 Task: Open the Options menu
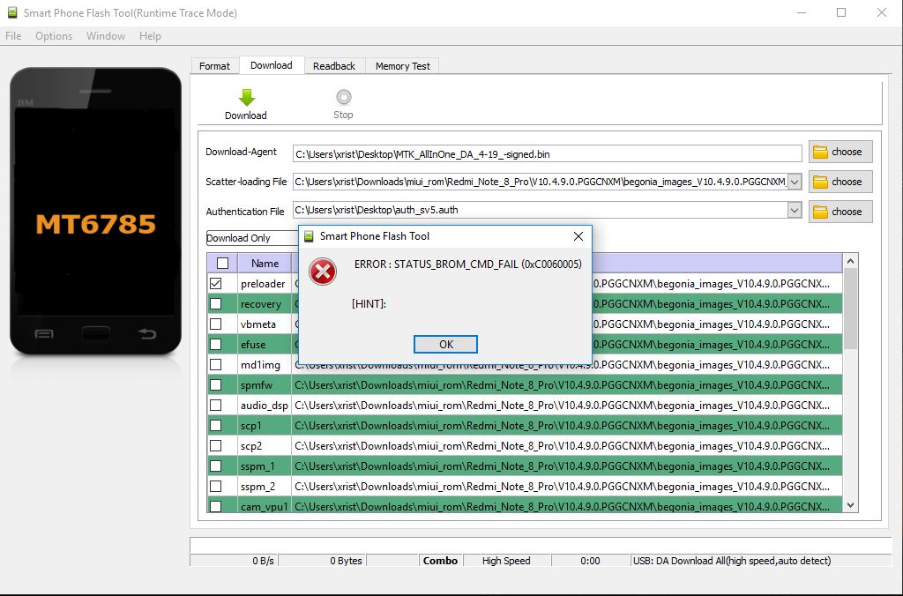(x=54, y=36)
